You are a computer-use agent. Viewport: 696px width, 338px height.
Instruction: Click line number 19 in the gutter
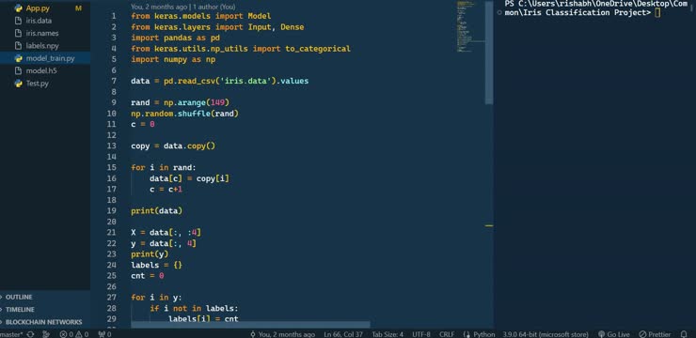[x=112, y=211]
